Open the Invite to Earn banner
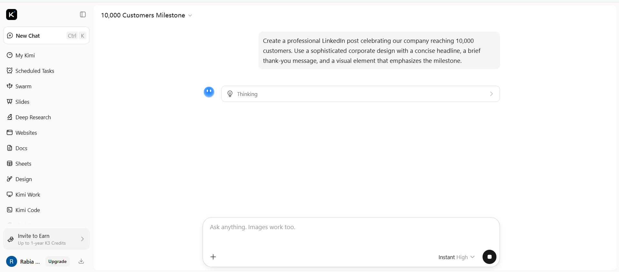The width and height of the screenshot is (619, 272). (46, 239)
